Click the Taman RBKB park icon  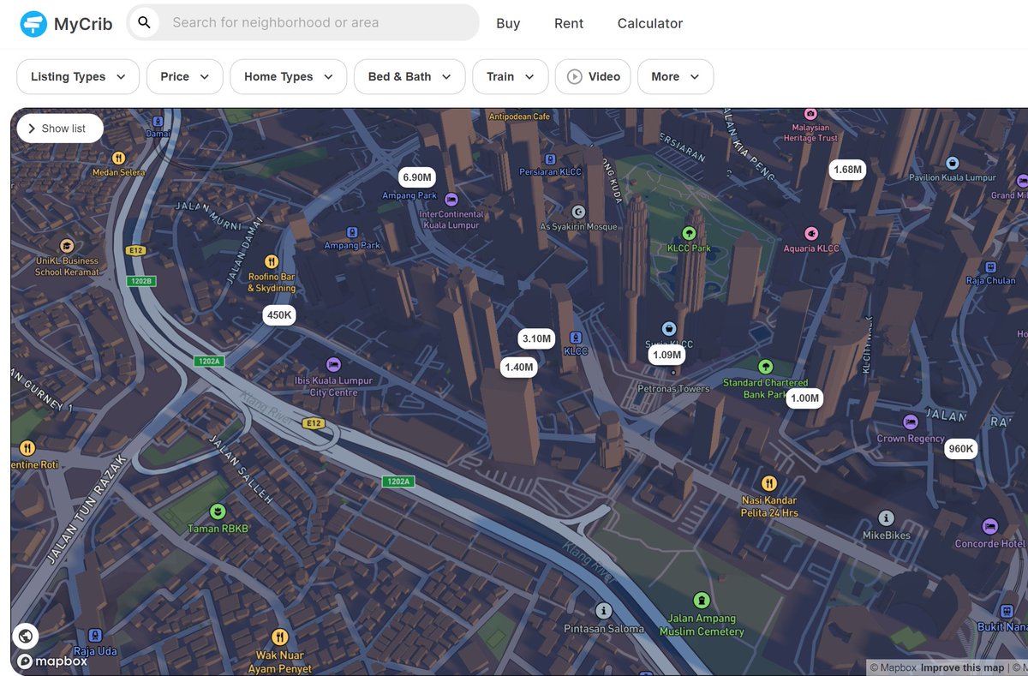(x=218, y=512)
